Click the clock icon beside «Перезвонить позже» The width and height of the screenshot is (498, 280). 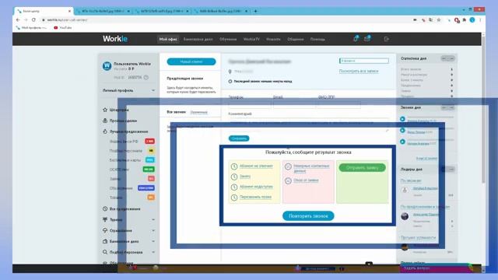click(234, 198)
